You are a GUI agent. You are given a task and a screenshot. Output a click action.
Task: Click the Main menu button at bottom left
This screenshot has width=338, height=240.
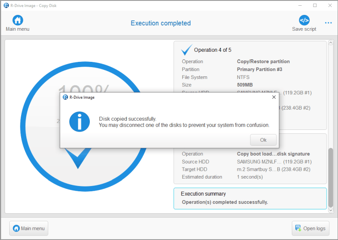pos(29,228)
